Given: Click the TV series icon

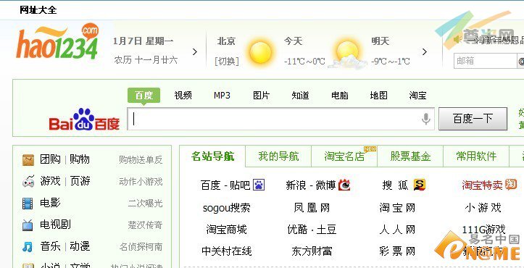Looking at the screenshot, I should pyautogui.click(x=28, y=225).
